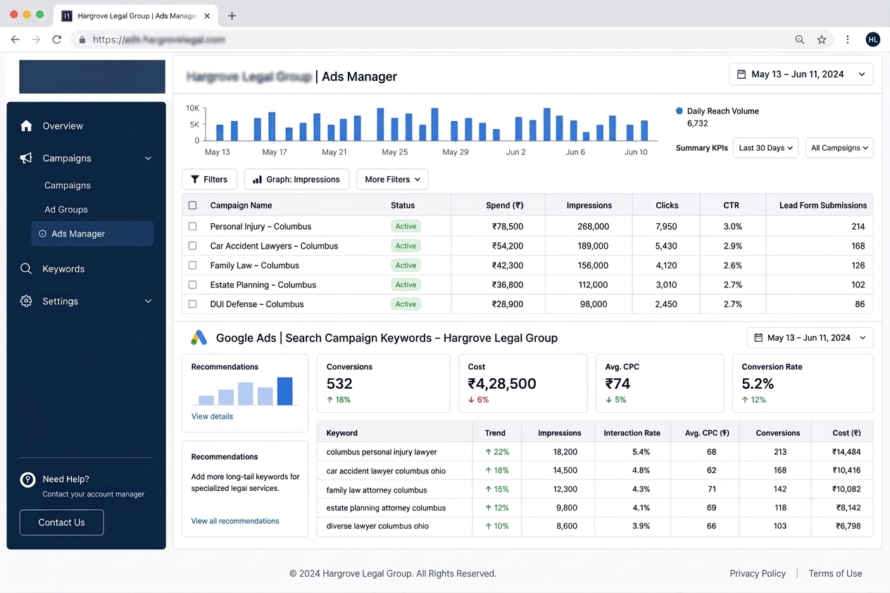Click the dark blue bar in Recommendations chart
Image resolution: width=890 pixels, height=593 pixels.
click(x=284, y=391)
